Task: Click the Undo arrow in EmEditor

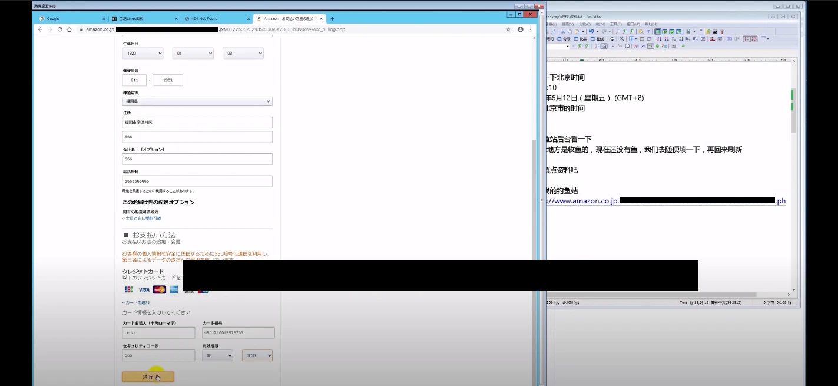Action: (x=591, y=31)
